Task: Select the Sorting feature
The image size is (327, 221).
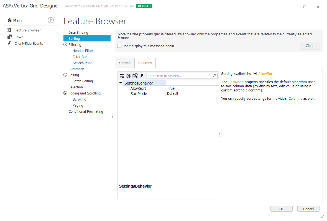Action: tap(87, 38)
